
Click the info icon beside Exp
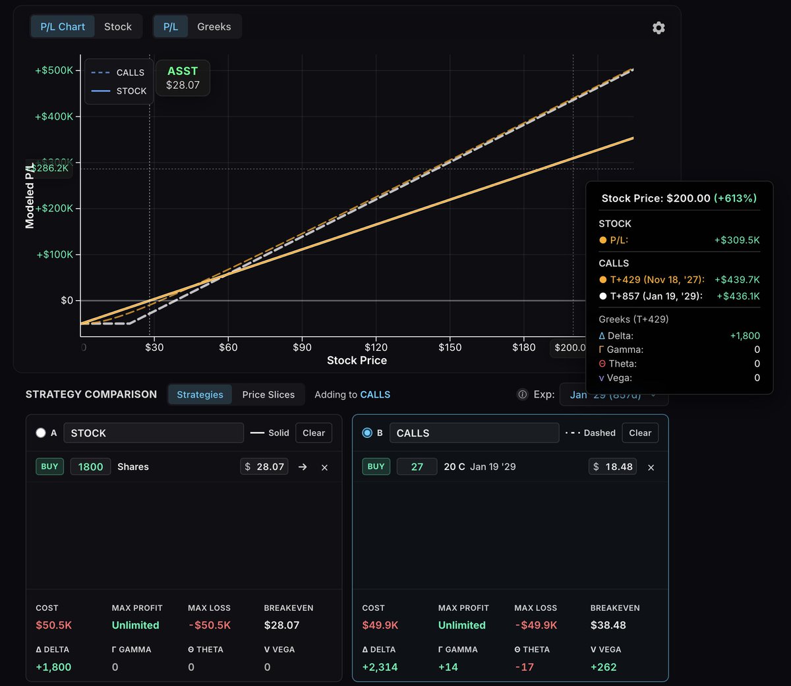pyautogui.click(x=522, y=394)
